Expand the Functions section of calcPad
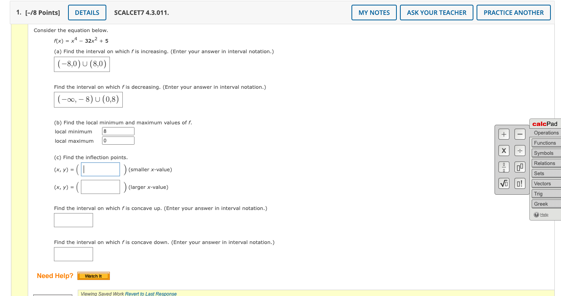Viewport: 561px width, 296px height. (x=546, y=143)
